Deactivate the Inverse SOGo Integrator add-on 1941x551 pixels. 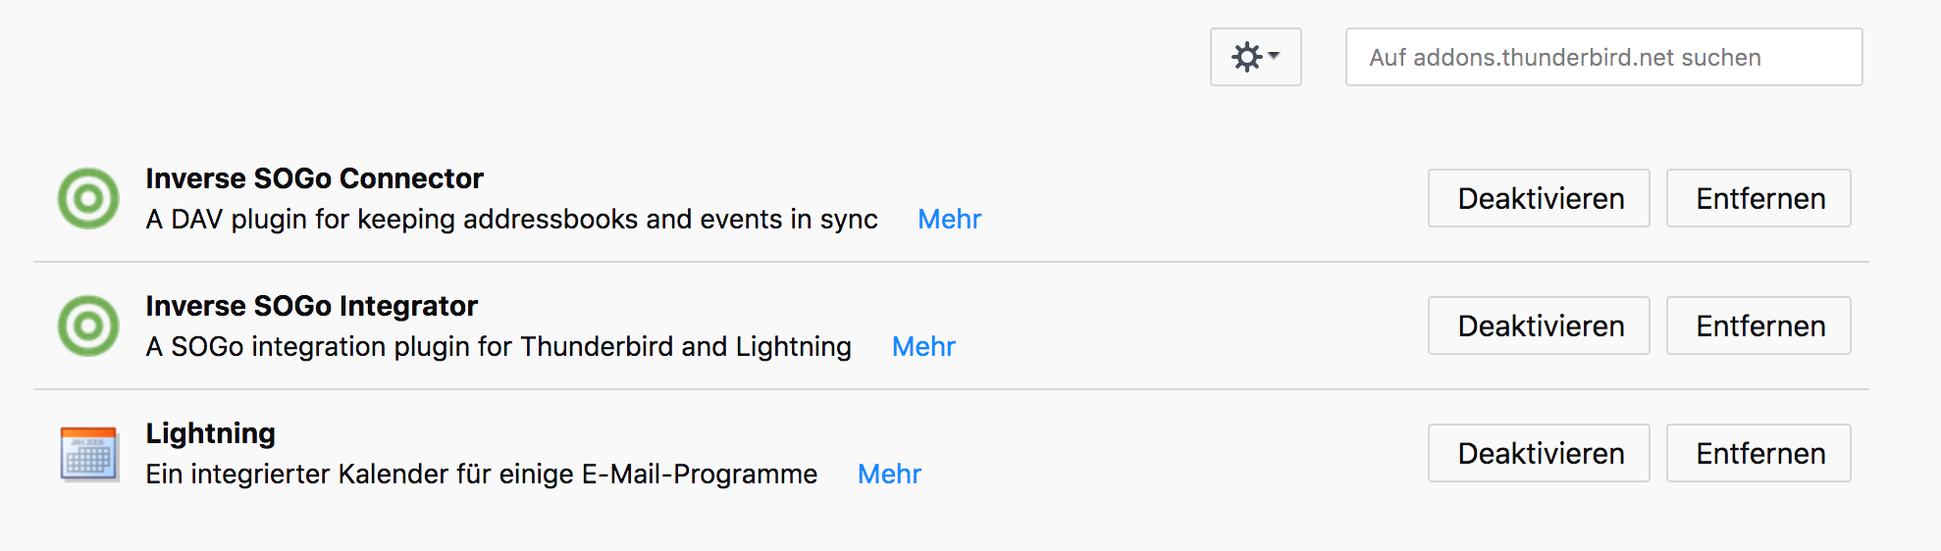(x=1539, y=326)
